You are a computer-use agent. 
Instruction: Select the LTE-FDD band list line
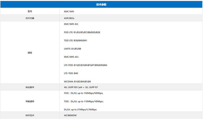point(86,65)
